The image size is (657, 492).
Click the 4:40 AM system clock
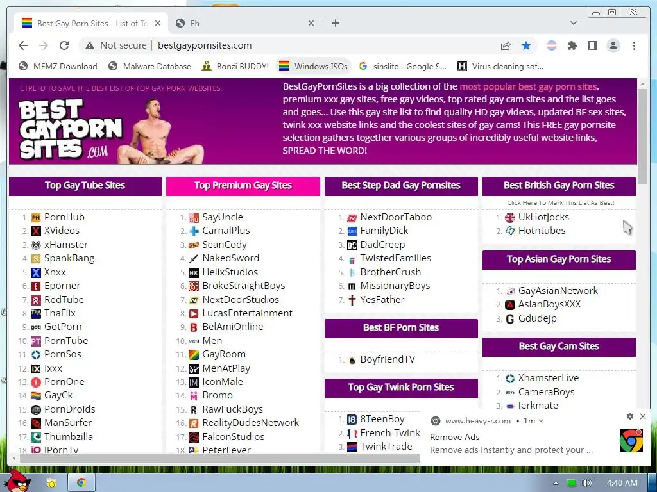tap(622, 483)
